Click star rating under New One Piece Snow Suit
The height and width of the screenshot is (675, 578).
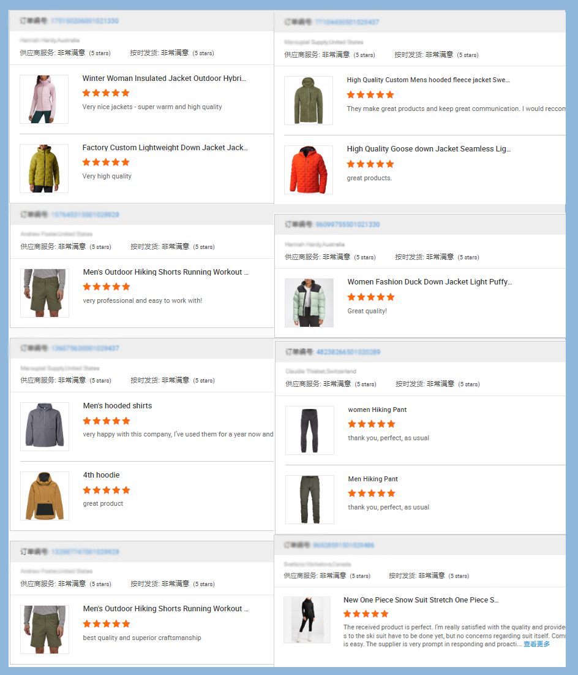click(x=366, y=614)
